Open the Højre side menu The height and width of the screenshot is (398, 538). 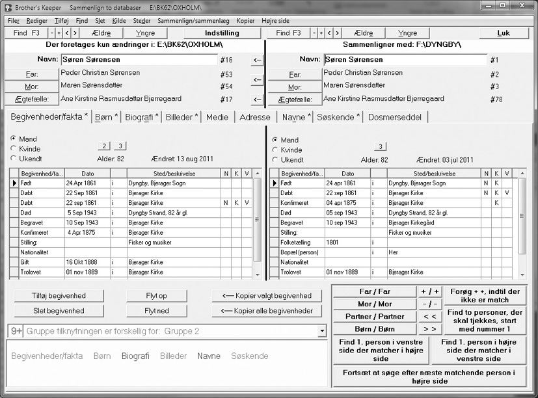pyautogui.click(x=275, y=21)
